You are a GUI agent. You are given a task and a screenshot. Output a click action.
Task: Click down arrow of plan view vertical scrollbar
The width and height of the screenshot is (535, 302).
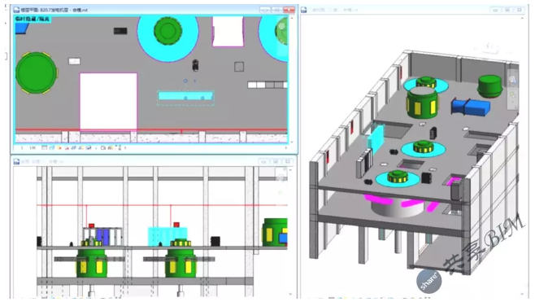tap(292, 142)
